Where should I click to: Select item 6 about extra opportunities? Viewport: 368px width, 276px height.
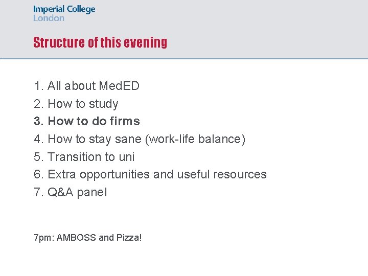tap(150, 174)
